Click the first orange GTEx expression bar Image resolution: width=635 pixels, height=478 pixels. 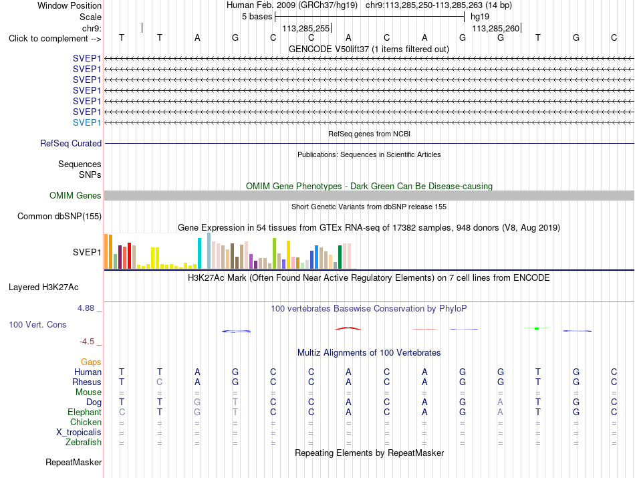(x=106, y=251)
